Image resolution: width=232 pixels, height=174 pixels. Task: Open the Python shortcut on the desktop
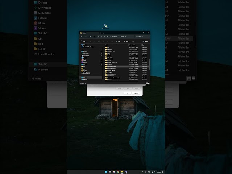pyautogui.click(x=105, y=26)
